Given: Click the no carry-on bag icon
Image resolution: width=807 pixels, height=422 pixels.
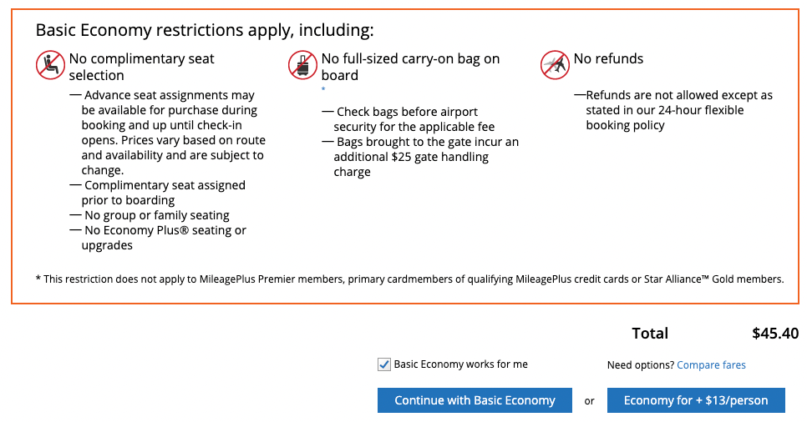Looking at the screenshot, I should point(302,65).
